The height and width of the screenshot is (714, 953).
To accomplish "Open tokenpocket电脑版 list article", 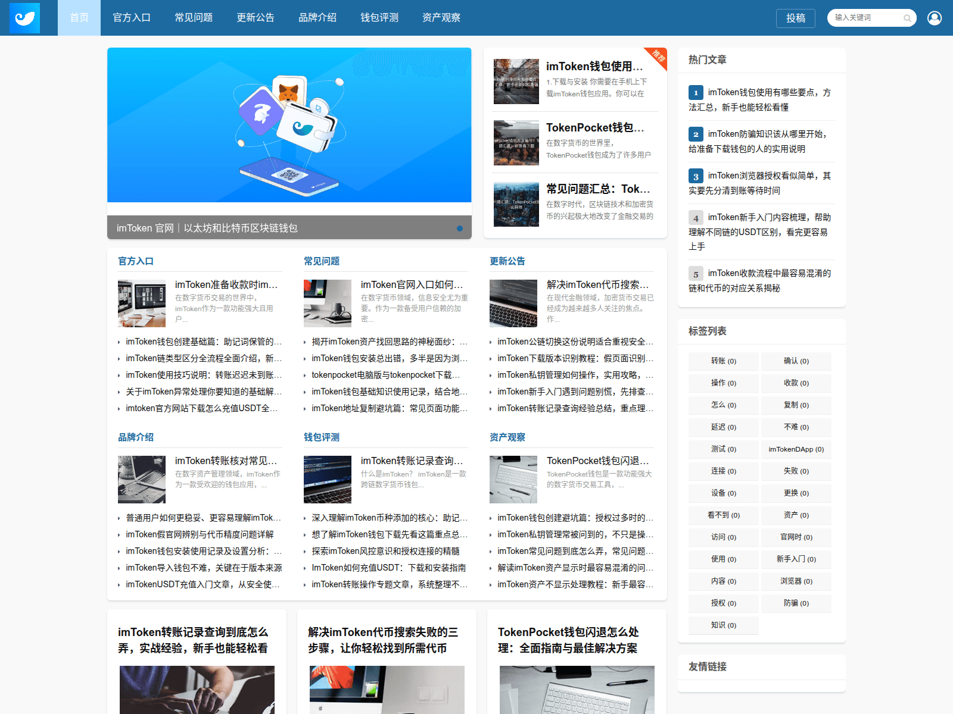I will (386, 375).
